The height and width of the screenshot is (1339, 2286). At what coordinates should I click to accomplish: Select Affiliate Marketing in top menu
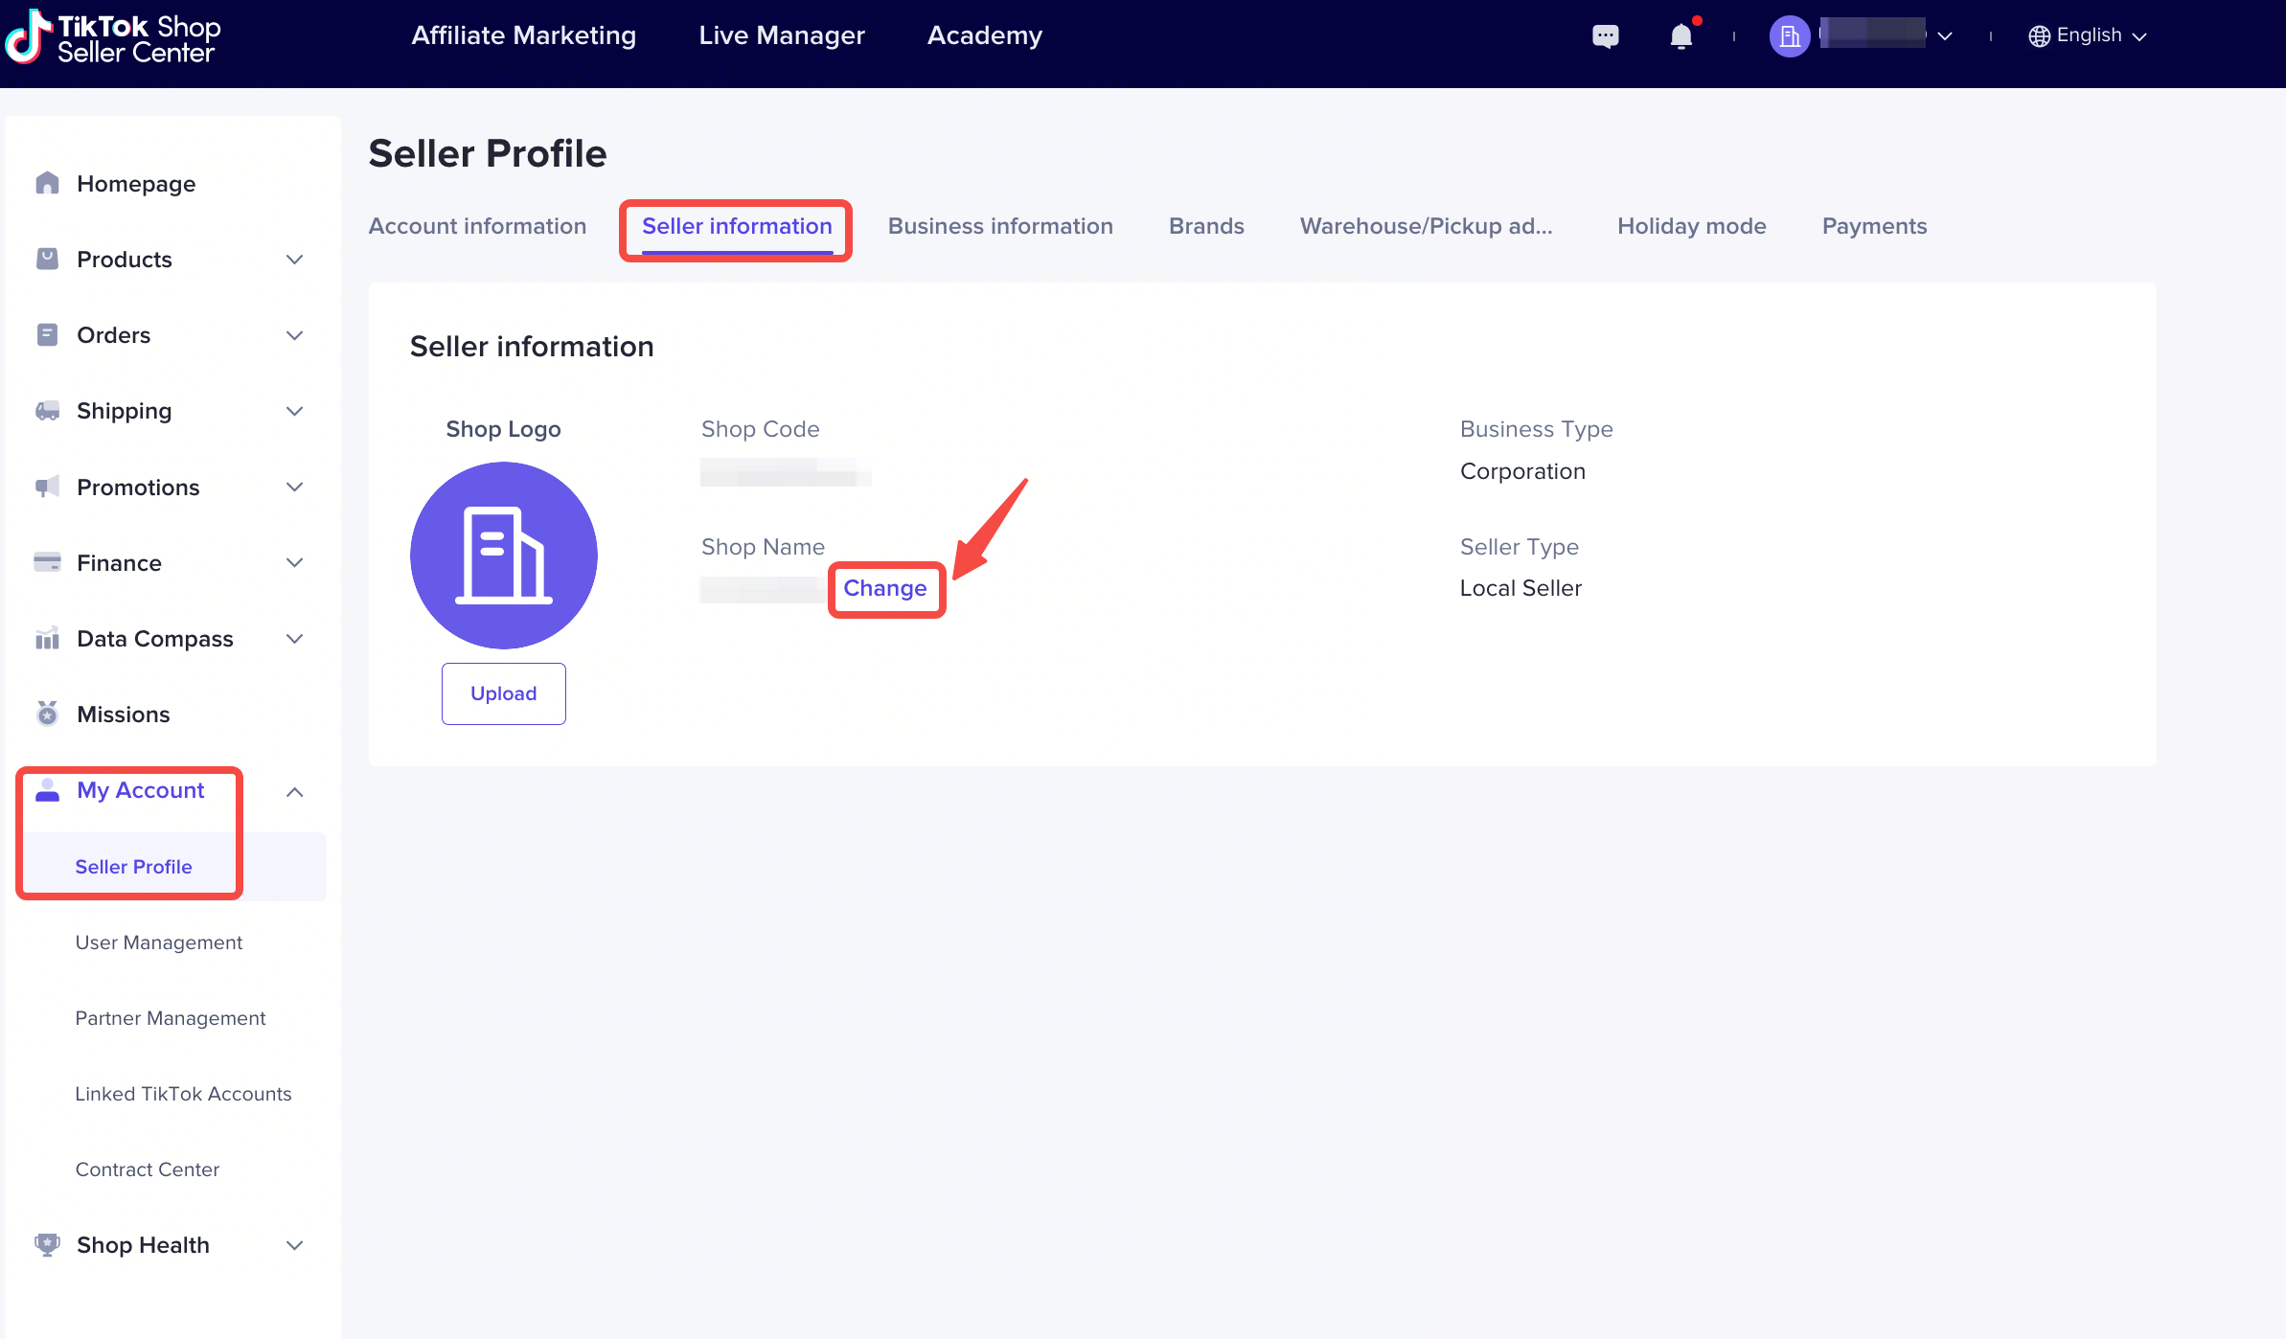[x=523, y=35]
